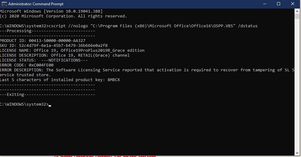Click the product ID value 00413-50000-00000-AA327

(x=57, y=40)
